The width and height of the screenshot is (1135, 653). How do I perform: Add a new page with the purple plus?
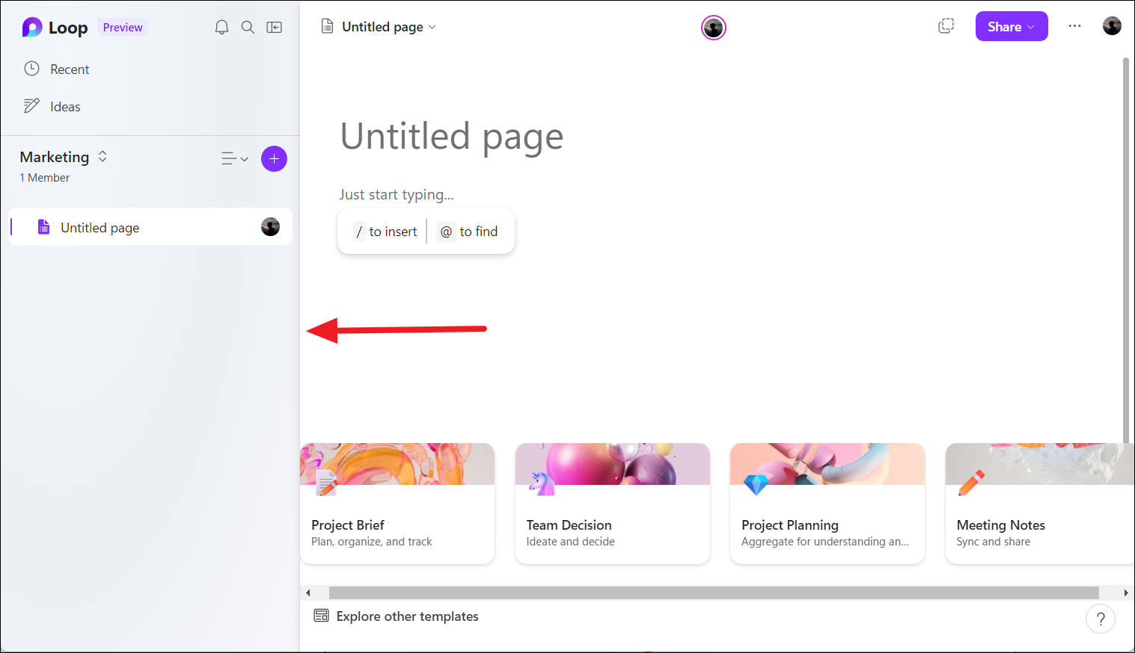tap(274, 158)
